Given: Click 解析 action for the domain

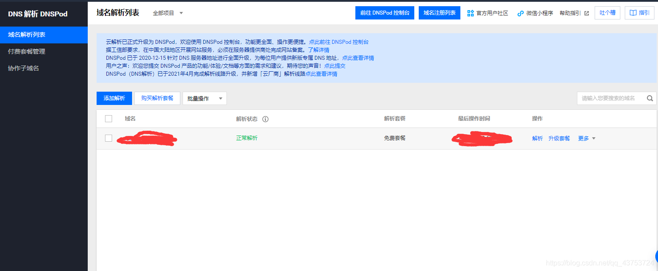Looking at the screenshot, I should [537, 139].
